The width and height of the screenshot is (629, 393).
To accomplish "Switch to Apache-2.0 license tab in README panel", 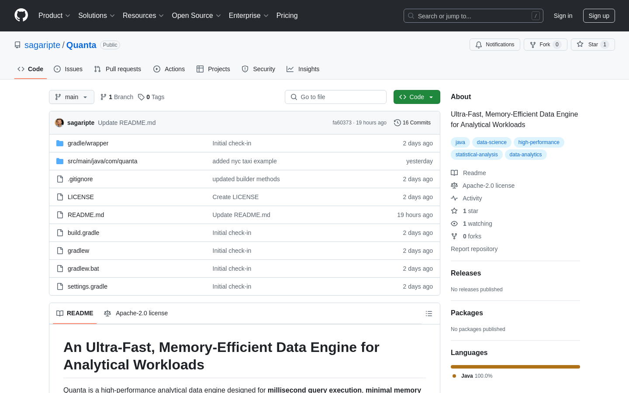I will (136, 313).
